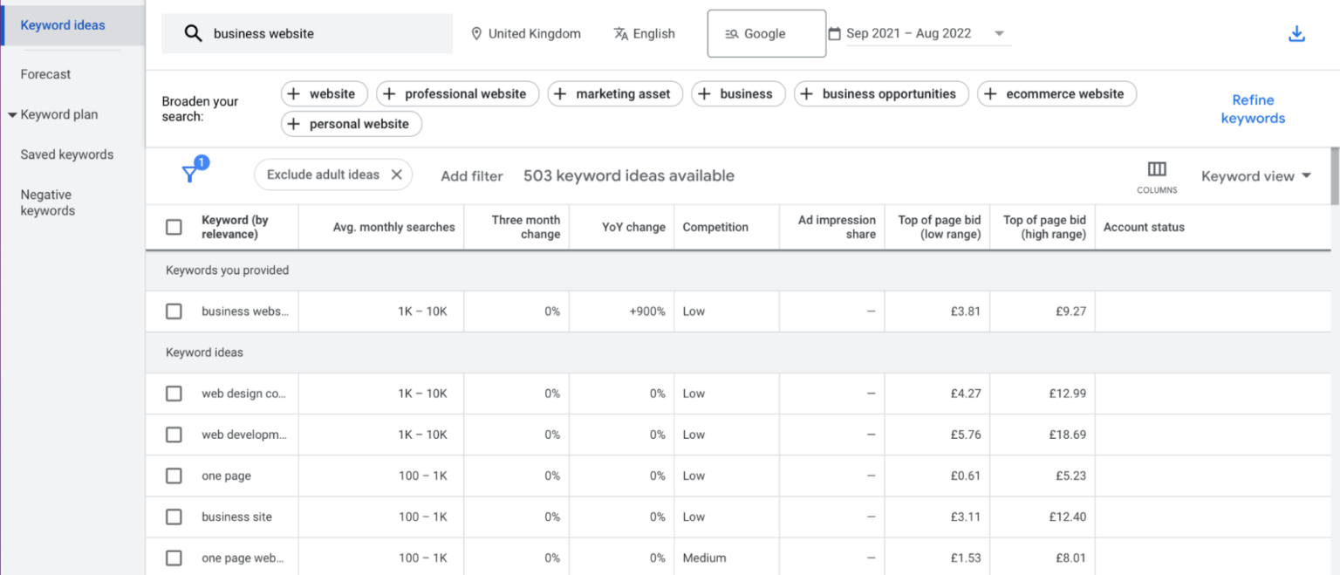
Task: Click the download keyword ideas icon
Action: (1296, 34)
